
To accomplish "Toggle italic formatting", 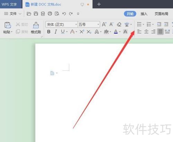I will [56, 32].
